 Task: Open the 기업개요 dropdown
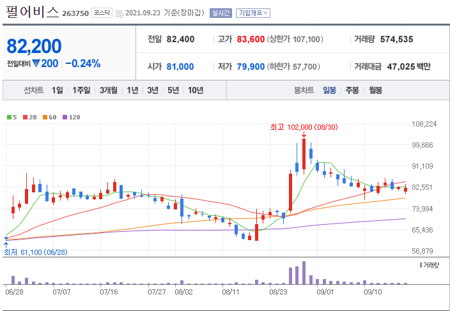pos(253,13)
